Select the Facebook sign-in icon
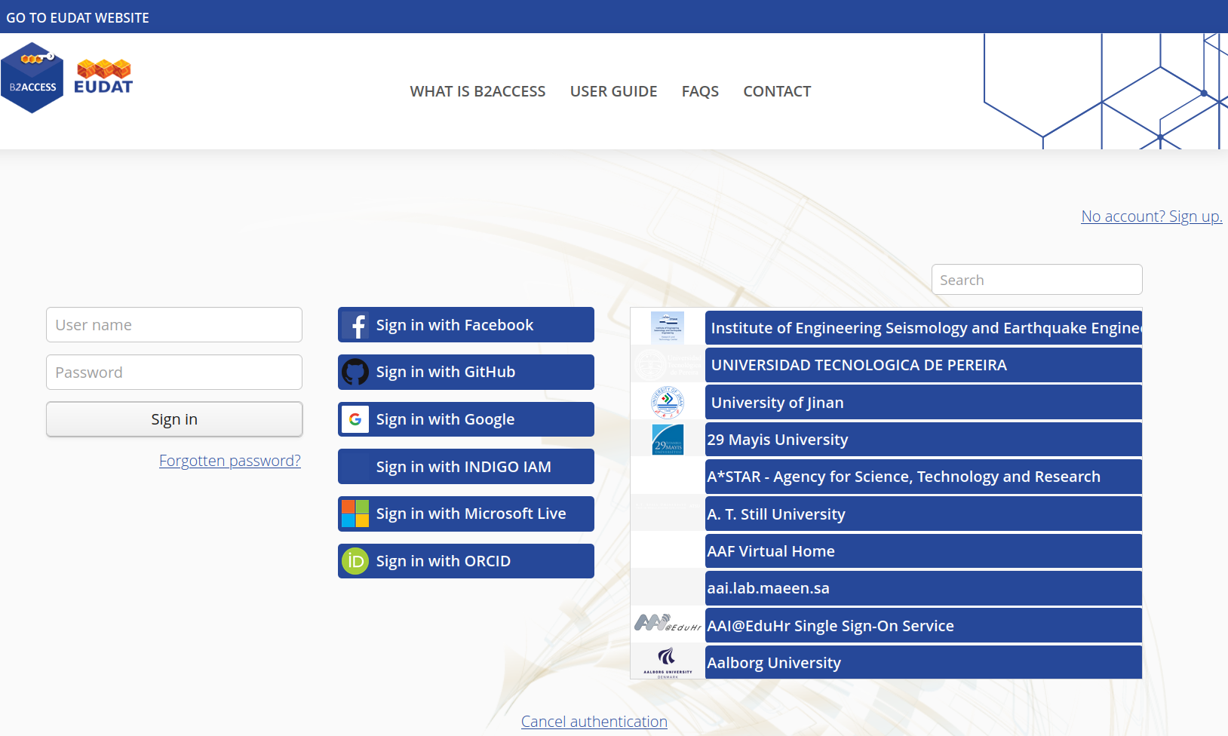This screenshot has height=736, width=1228. point(355,324)
